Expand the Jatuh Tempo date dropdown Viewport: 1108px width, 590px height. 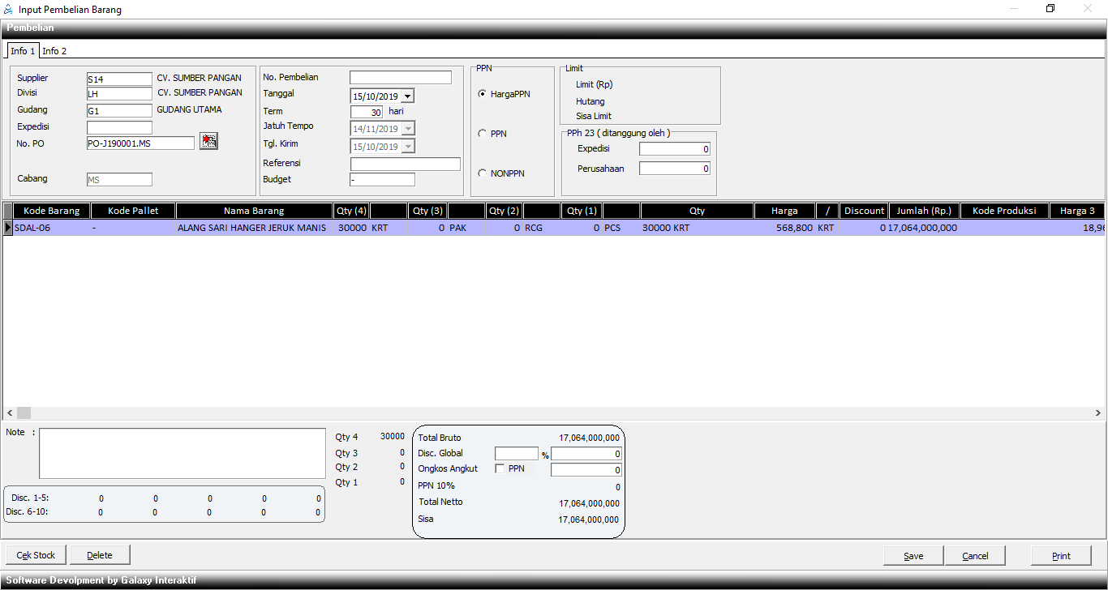pyautogui.click(x=407, y=129)
